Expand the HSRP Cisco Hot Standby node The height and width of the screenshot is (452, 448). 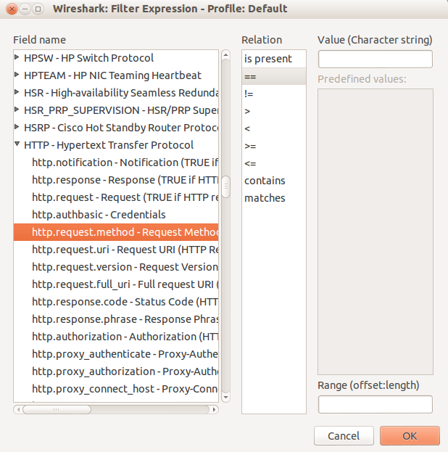[17, 126]
